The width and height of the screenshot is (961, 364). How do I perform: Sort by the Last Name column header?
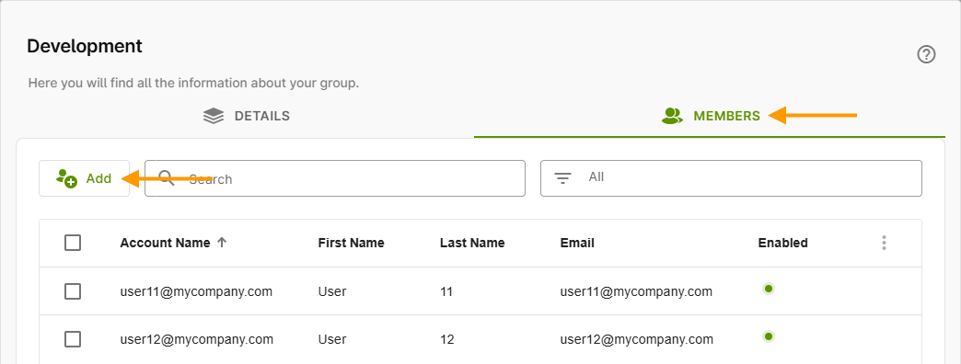point(472,243)
